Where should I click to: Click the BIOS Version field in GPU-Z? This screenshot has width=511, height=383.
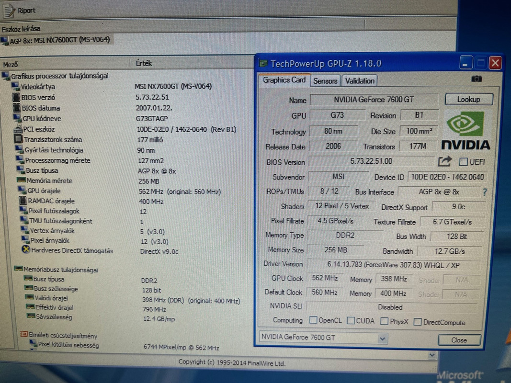(371, 161)
